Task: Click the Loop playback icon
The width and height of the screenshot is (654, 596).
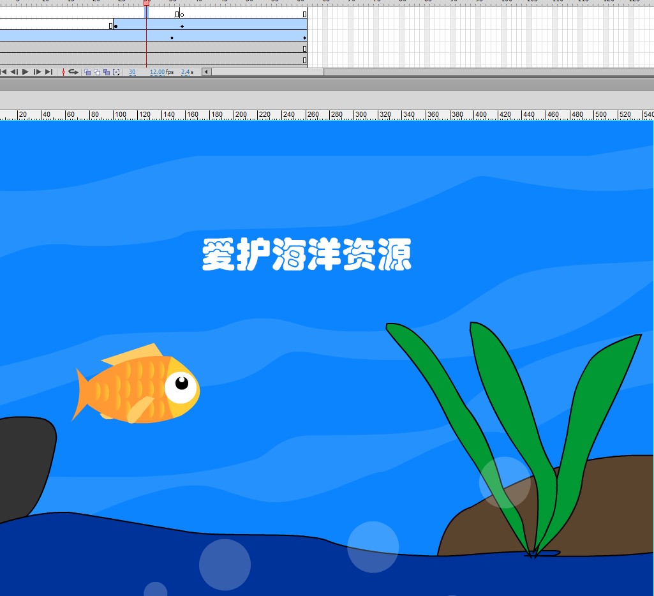Action: [x=73, y=72]
